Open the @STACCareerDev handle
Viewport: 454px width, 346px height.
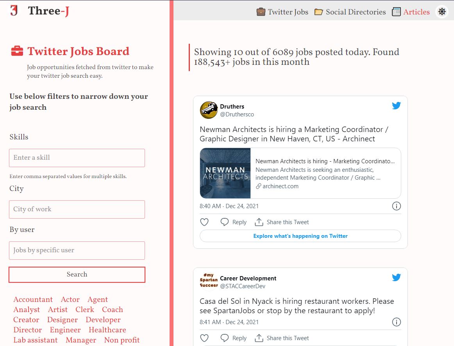point(243,286)
